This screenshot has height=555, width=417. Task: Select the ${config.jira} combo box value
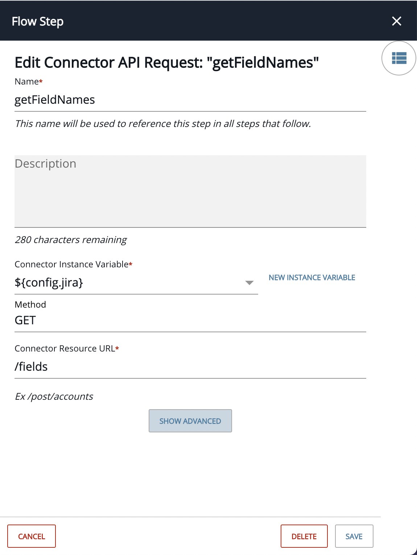[136, 283]
